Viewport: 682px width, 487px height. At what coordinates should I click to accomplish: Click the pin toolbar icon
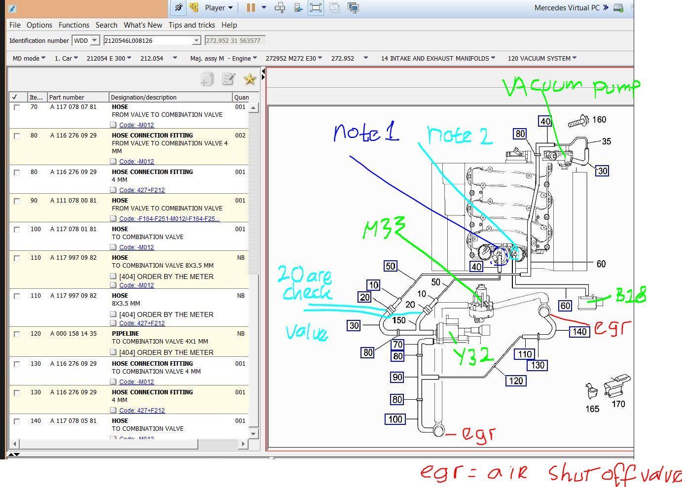pyautogui.click(x=179, y=7)
